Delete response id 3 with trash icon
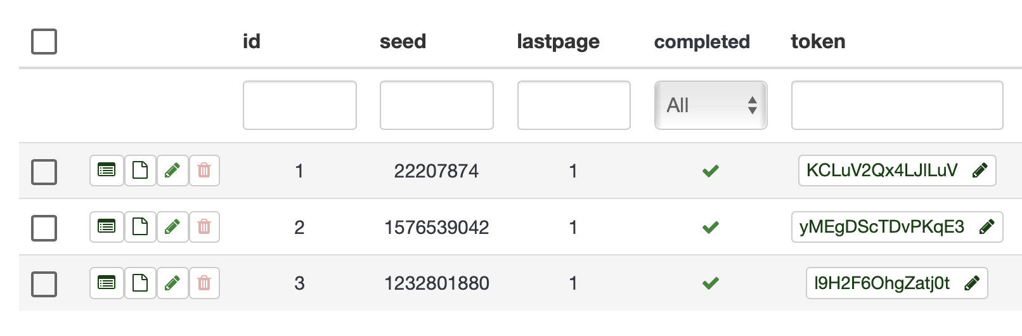Viewport: 1022px width, 336px height. click(204, 283)
